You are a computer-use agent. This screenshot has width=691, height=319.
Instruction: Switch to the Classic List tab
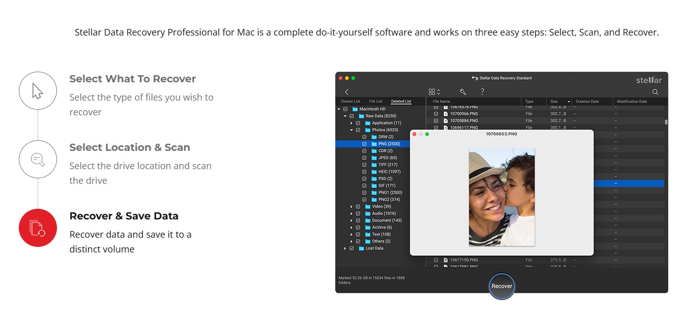click(350, 102)
